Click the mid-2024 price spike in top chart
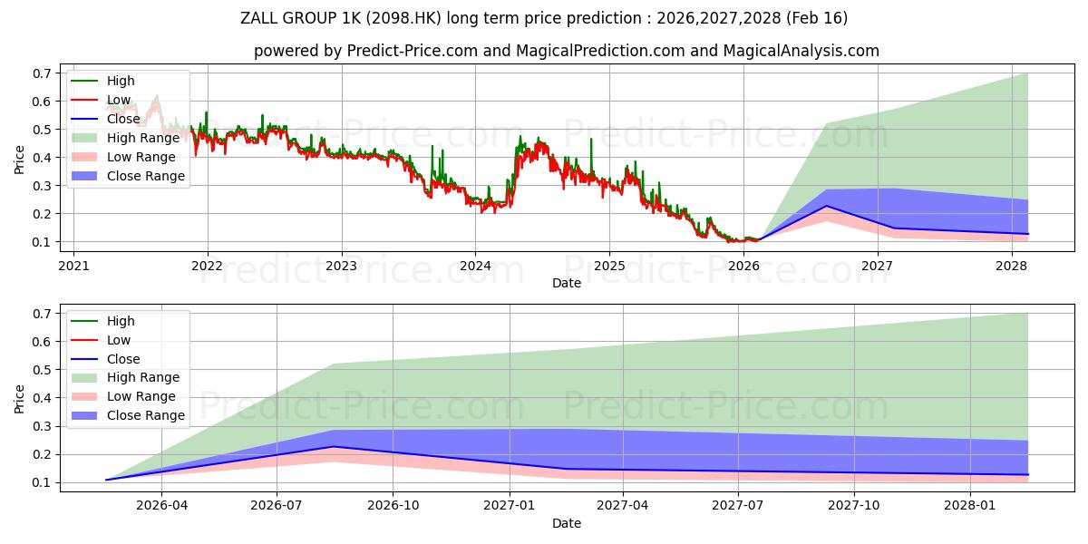1088x544 pixels. [520, 138]
